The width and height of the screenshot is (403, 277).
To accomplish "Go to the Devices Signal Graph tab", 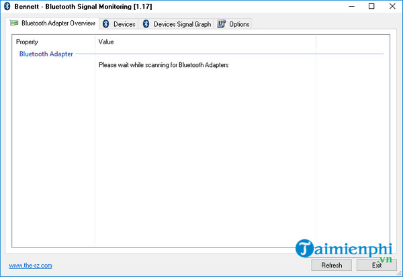I will point(182,24).
